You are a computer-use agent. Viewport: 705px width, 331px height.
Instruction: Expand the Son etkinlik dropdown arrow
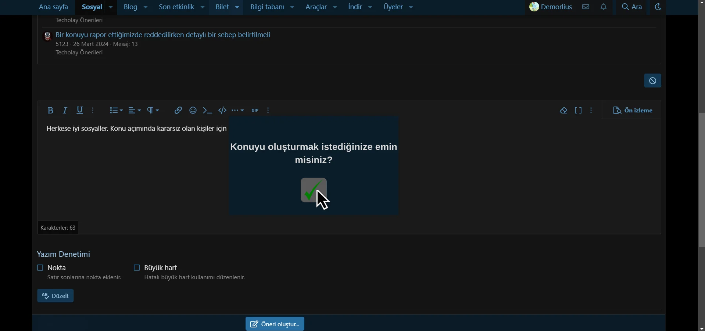pyautogui.click(x=203, y=7)
